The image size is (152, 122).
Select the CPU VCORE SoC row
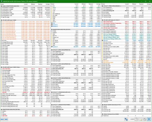76,14
